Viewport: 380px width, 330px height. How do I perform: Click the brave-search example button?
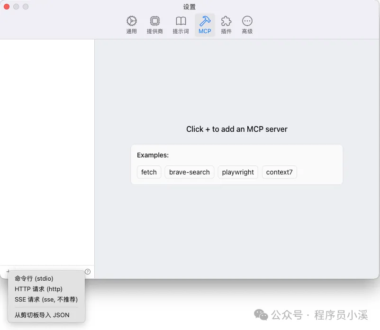190,172
